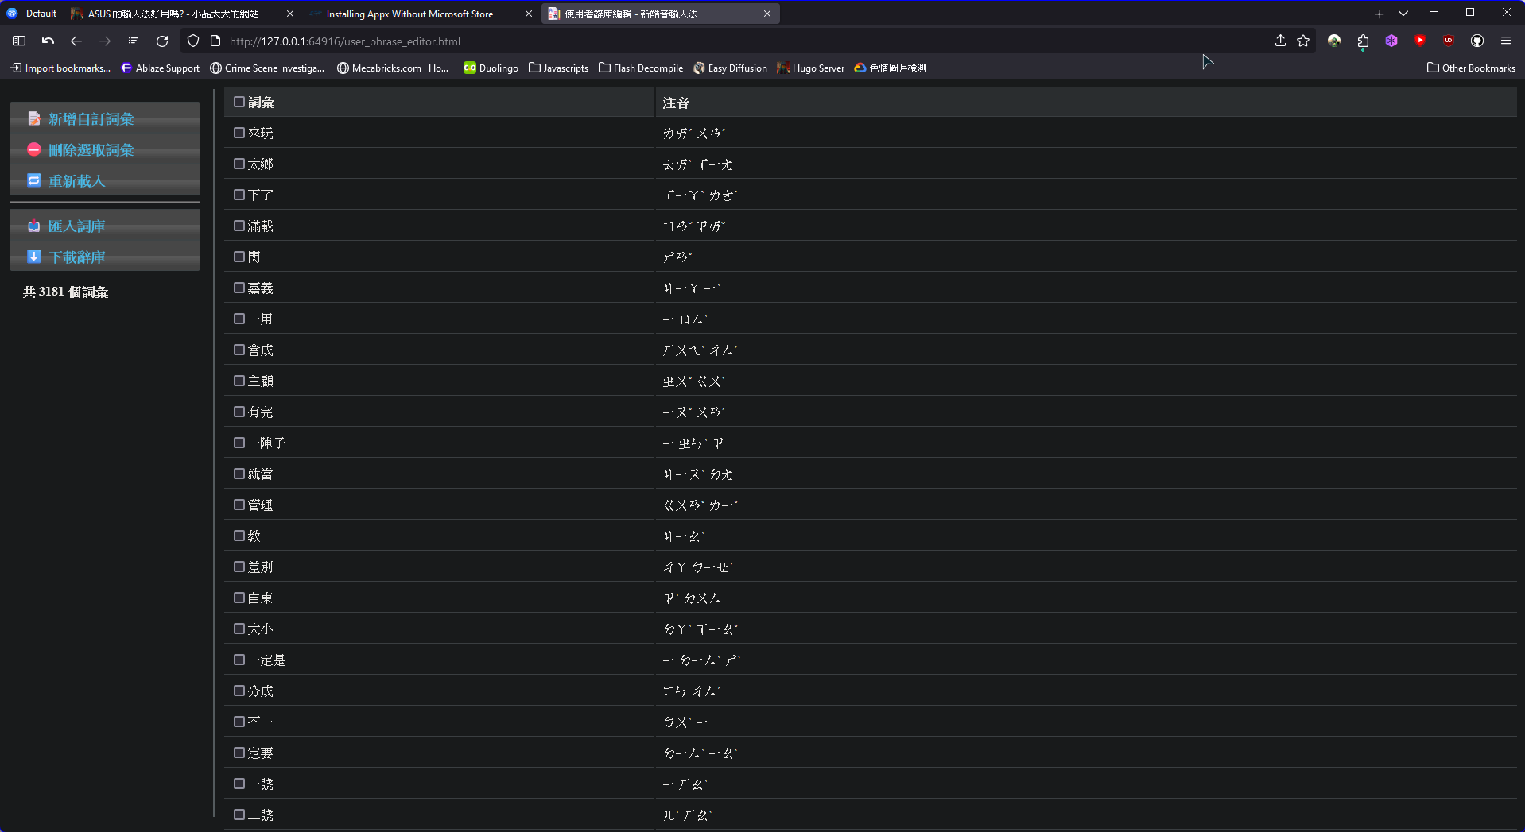Check the box for 來玩 entry
This screenshot has width=1525, height=832.
239,133
